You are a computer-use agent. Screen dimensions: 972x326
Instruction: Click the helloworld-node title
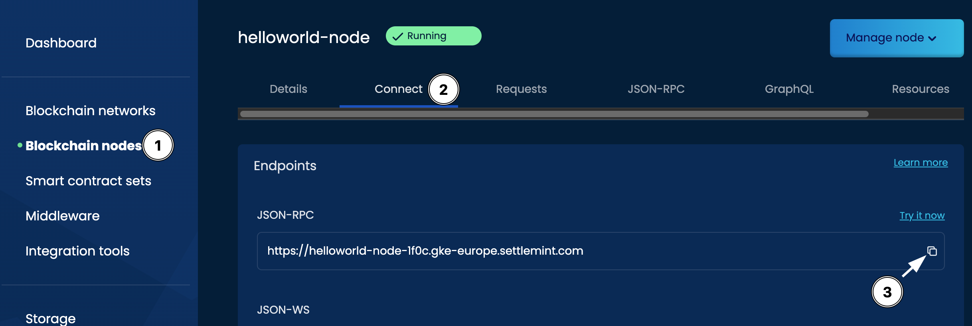pos(304,37)
